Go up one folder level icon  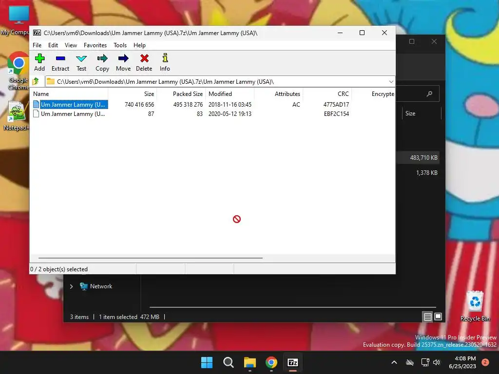[x=36, y=81]
